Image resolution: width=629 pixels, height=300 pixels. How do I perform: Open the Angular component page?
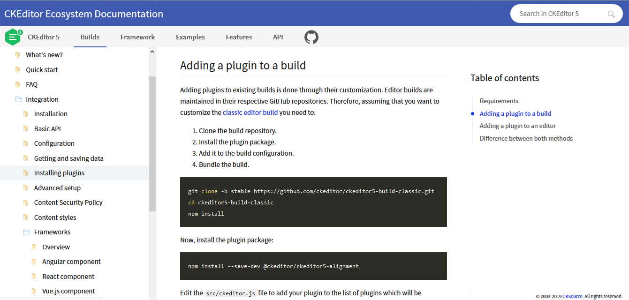pos(71,262)
